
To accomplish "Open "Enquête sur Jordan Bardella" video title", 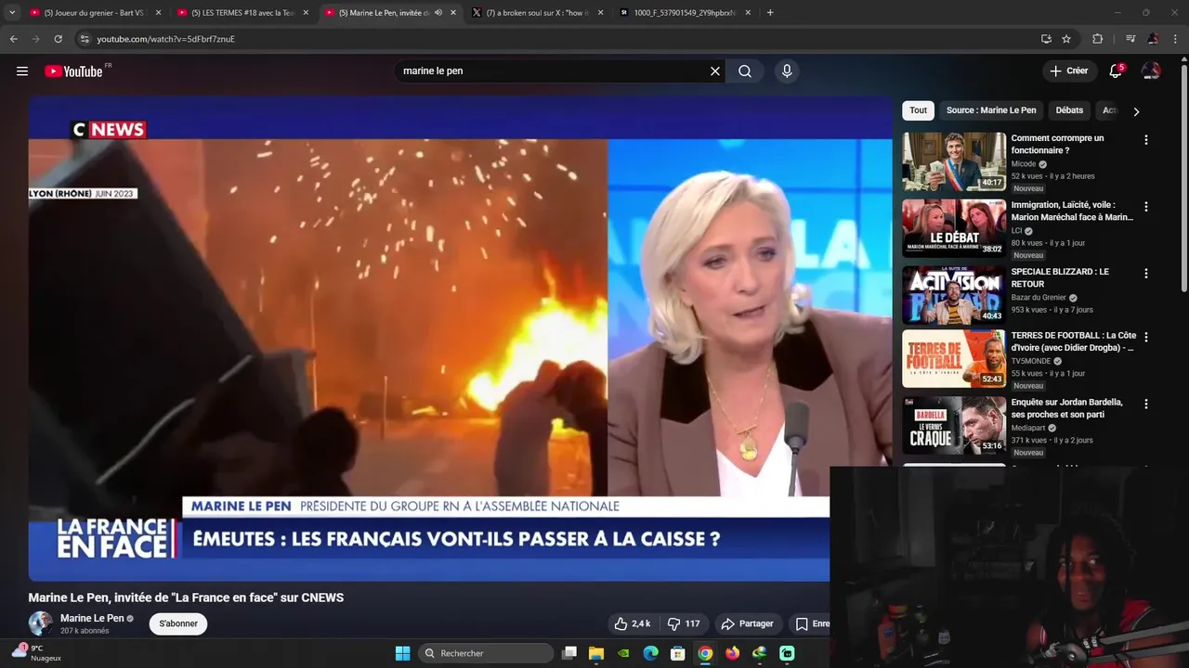I will [x=1066, y=408].
